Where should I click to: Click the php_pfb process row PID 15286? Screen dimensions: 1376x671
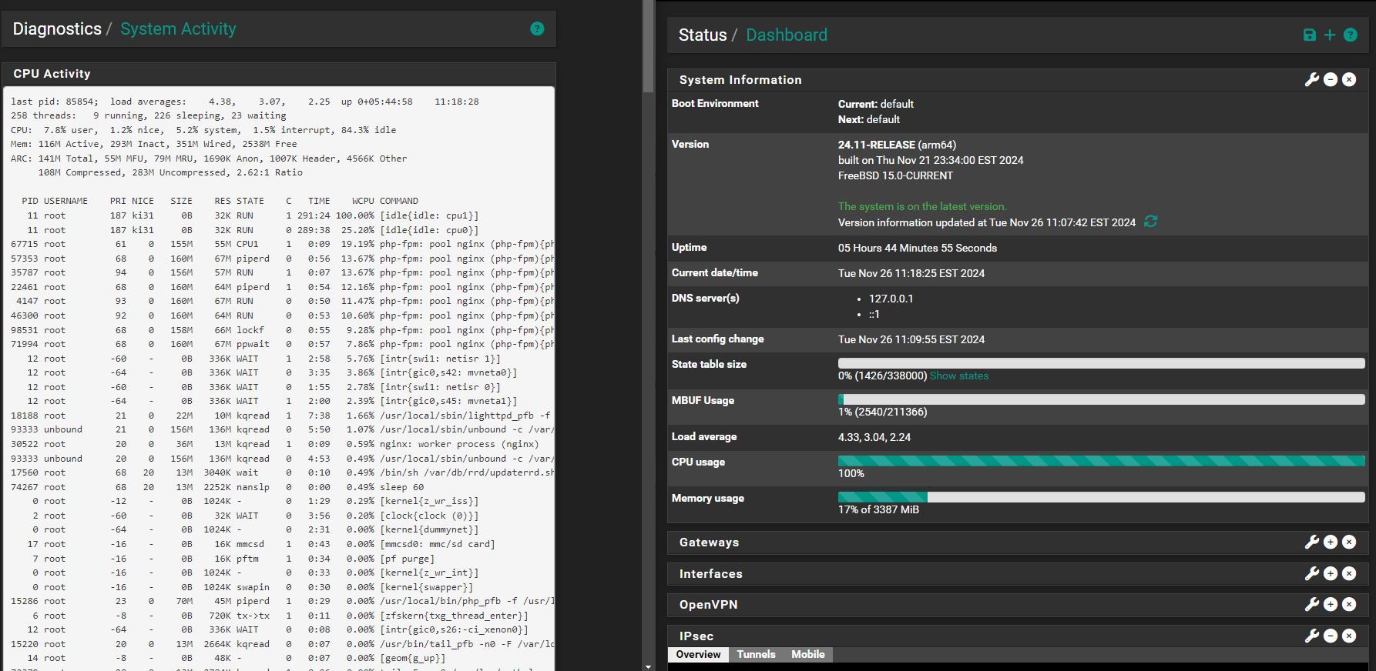(282, 601)
